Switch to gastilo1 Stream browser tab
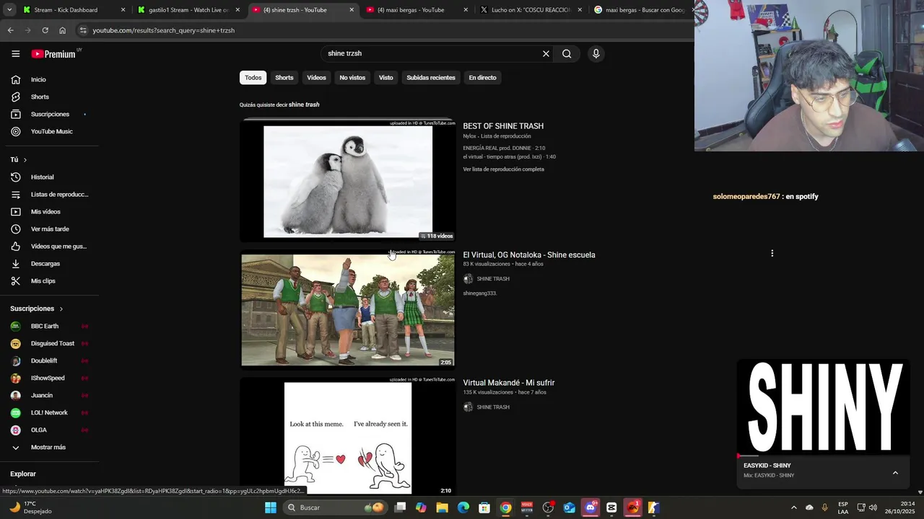 click(x=183, y=10)
